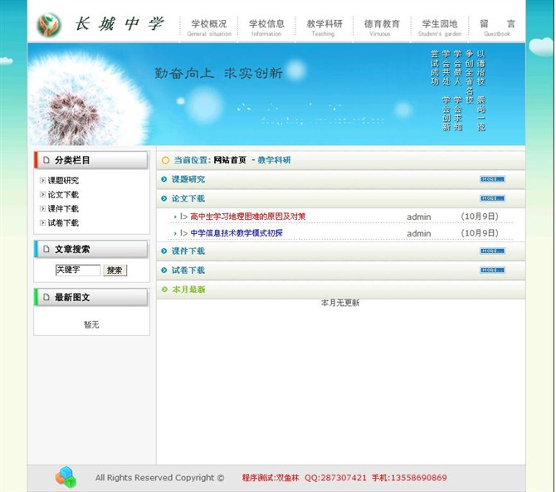The image size is (556, 492).
Task: Click the blue bullet icon beside 论文下载 heading
Action: [163, 198]
